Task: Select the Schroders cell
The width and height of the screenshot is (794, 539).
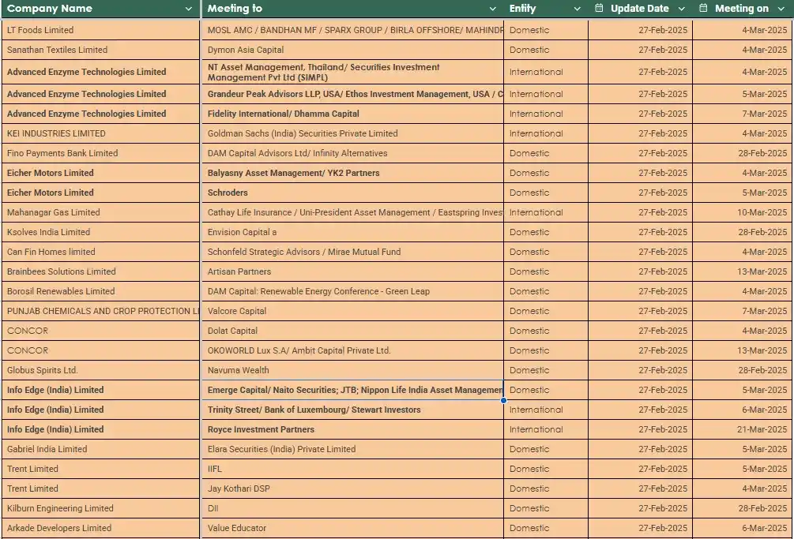Action: click(x=352, y=193)
